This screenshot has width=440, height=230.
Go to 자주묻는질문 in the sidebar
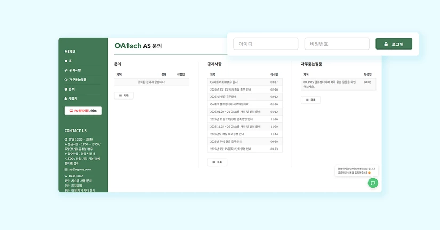(76, 79)
